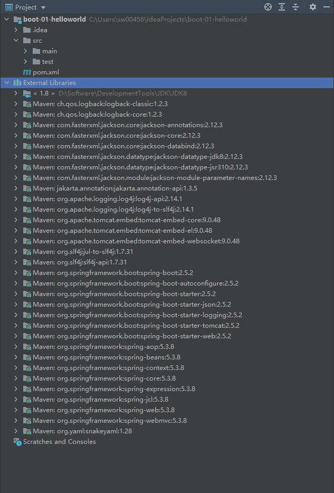
Task: Click the test folder icon
Action: [36, 62]
